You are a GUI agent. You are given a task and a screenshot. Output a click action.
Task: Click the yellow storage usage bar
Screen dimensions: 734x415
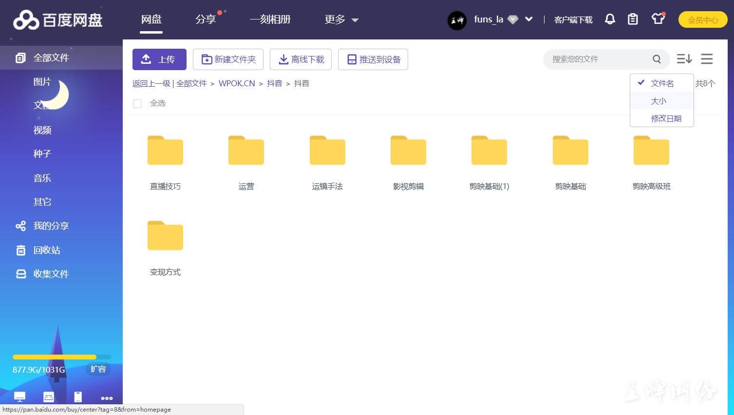click(x=62, y=357)
